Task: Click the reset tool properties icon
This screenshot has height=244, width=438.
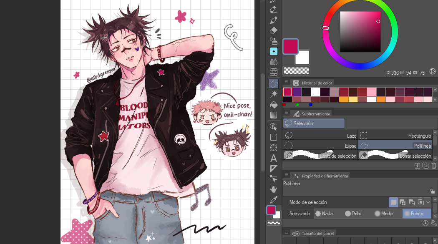Action: coord(425,223)
